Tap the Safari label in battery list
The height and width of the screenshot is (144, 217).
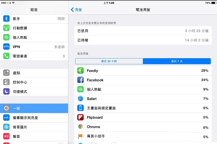click(x=91, y=99)
